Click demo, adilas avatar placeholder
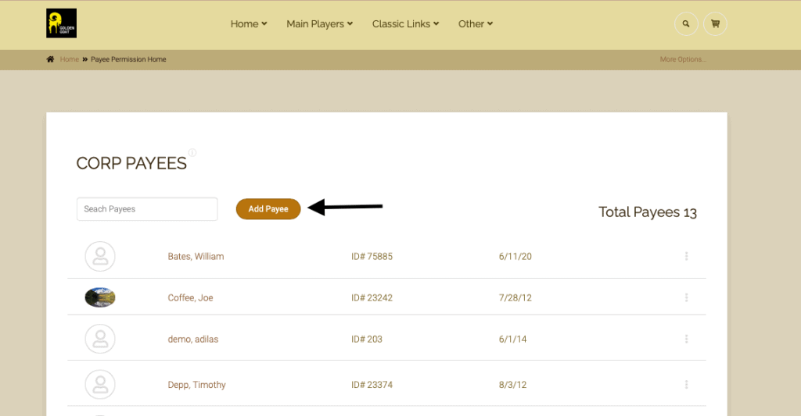The width and height of the screenshot is (801, 416). point(100,339)
